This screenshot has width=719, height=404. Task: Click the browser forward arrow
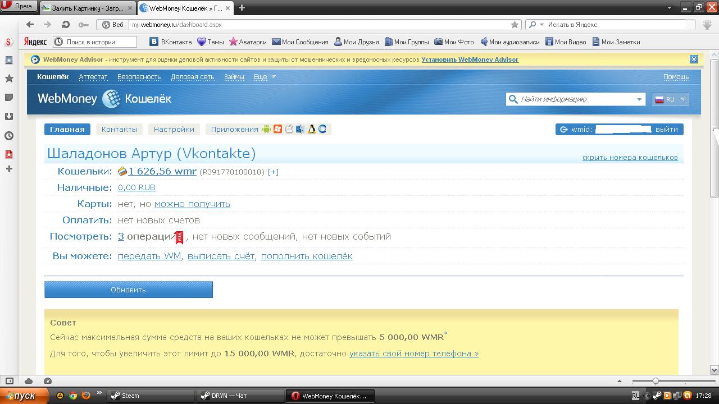tap(47, 25)
